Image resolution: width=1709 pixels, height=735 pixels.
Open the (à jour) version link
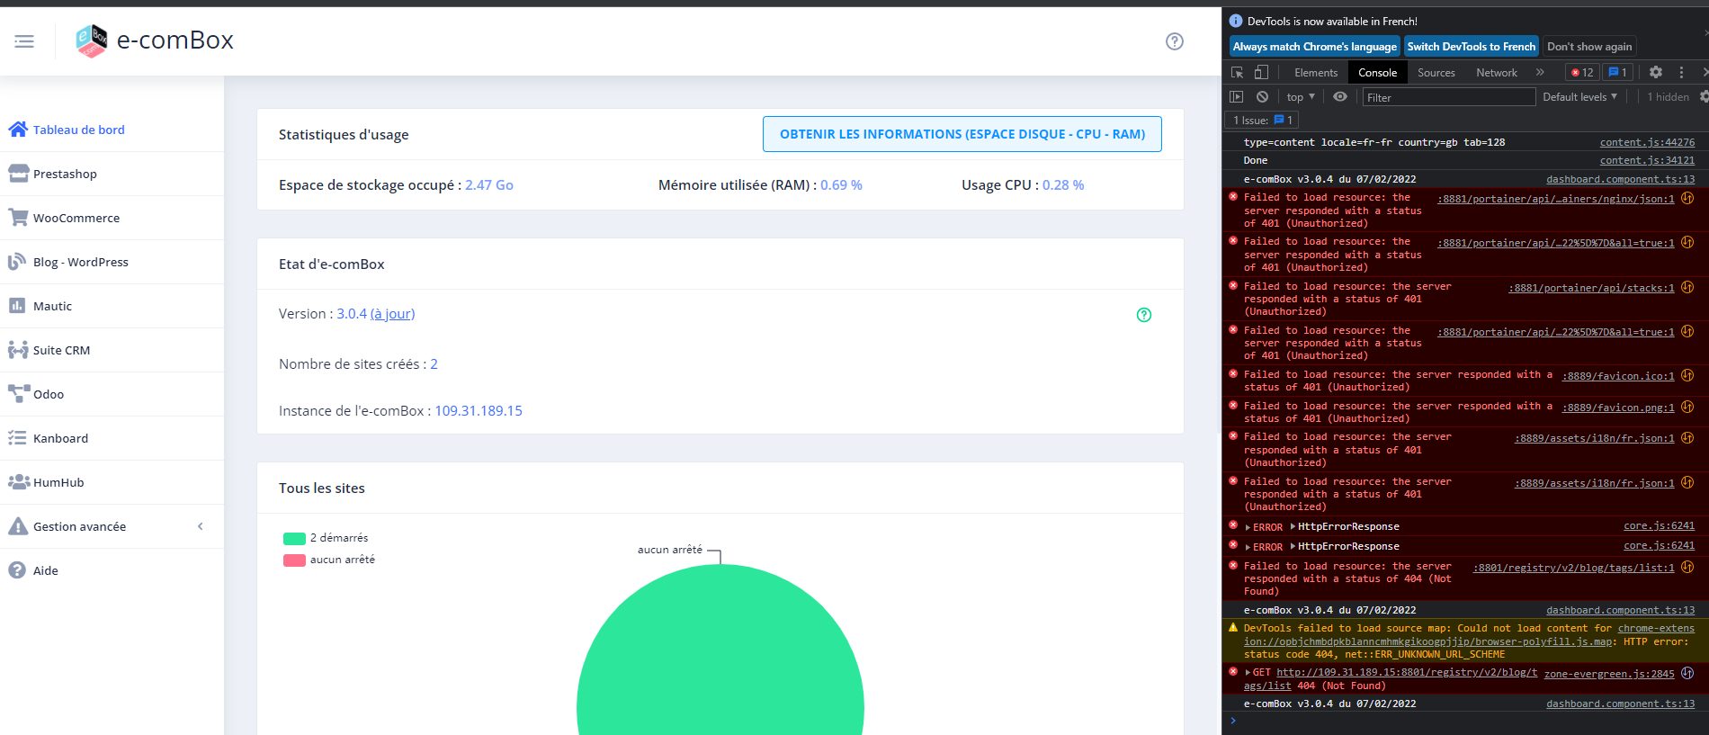click(393, 314)
